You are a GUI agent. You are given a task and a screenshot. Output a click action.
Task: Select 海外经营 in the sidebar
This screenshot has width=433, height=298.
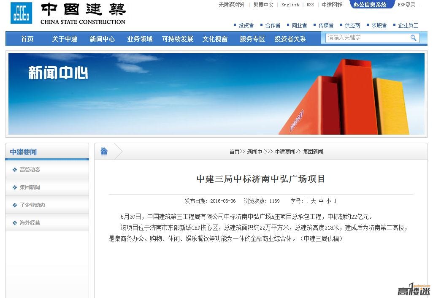click(30, 222)
